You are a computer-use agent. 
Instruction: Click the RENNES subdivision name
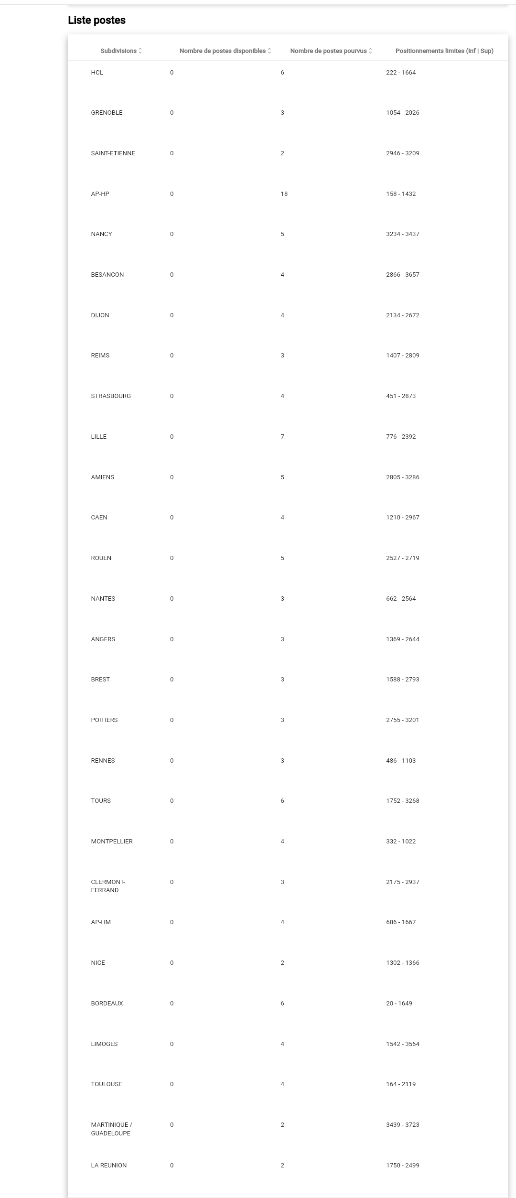pos(103,761)
